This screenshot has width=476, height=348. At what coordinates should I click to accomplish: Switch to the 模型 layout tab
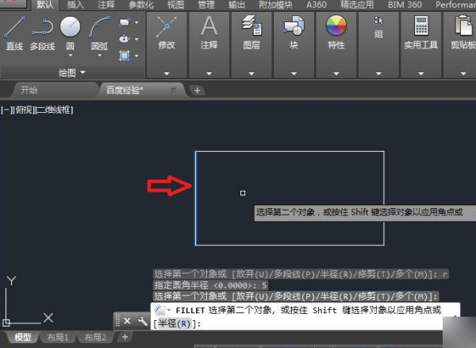[x=23, y=337]
